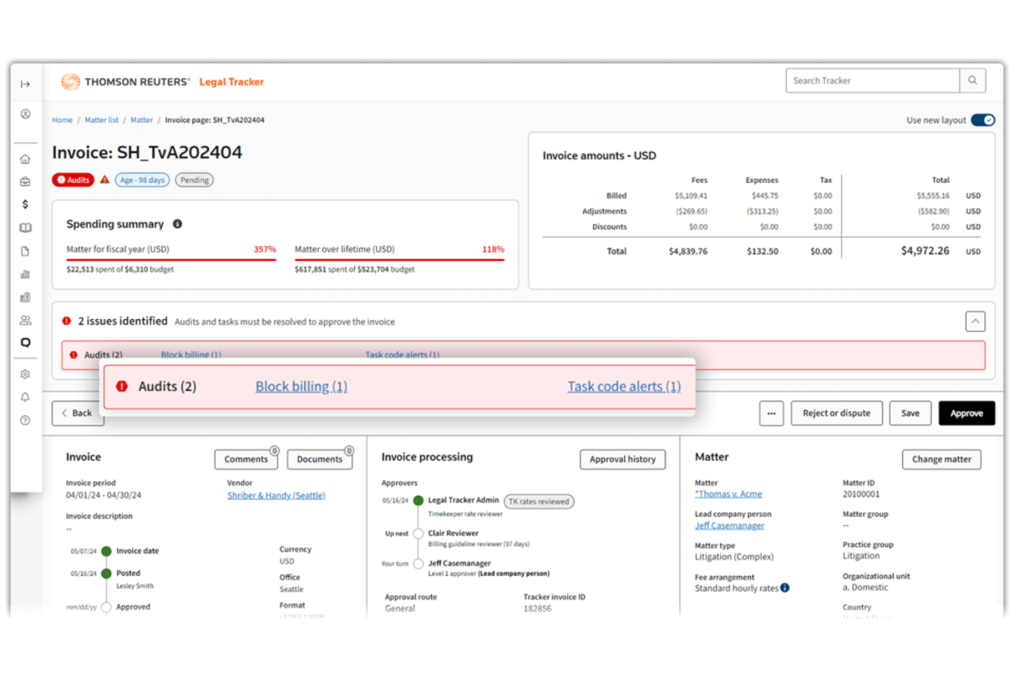The width and height of the screenshot is (1014, 676).
Task: Click the orange warning triangle beside Audits
Action: tap(105, 180)
